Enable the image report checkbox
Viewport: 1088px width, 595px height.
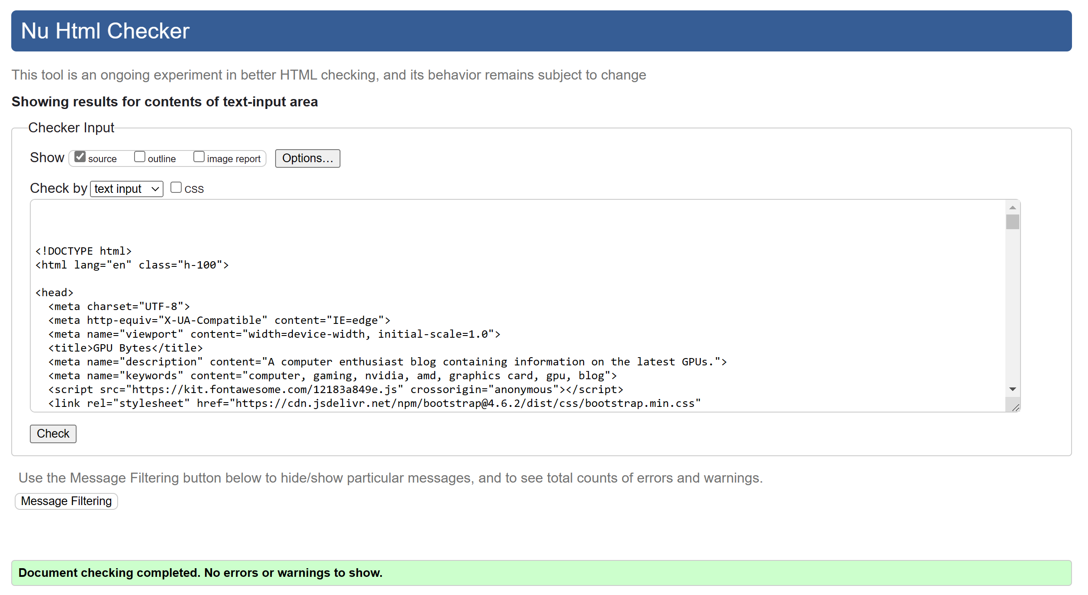[199, 157]
